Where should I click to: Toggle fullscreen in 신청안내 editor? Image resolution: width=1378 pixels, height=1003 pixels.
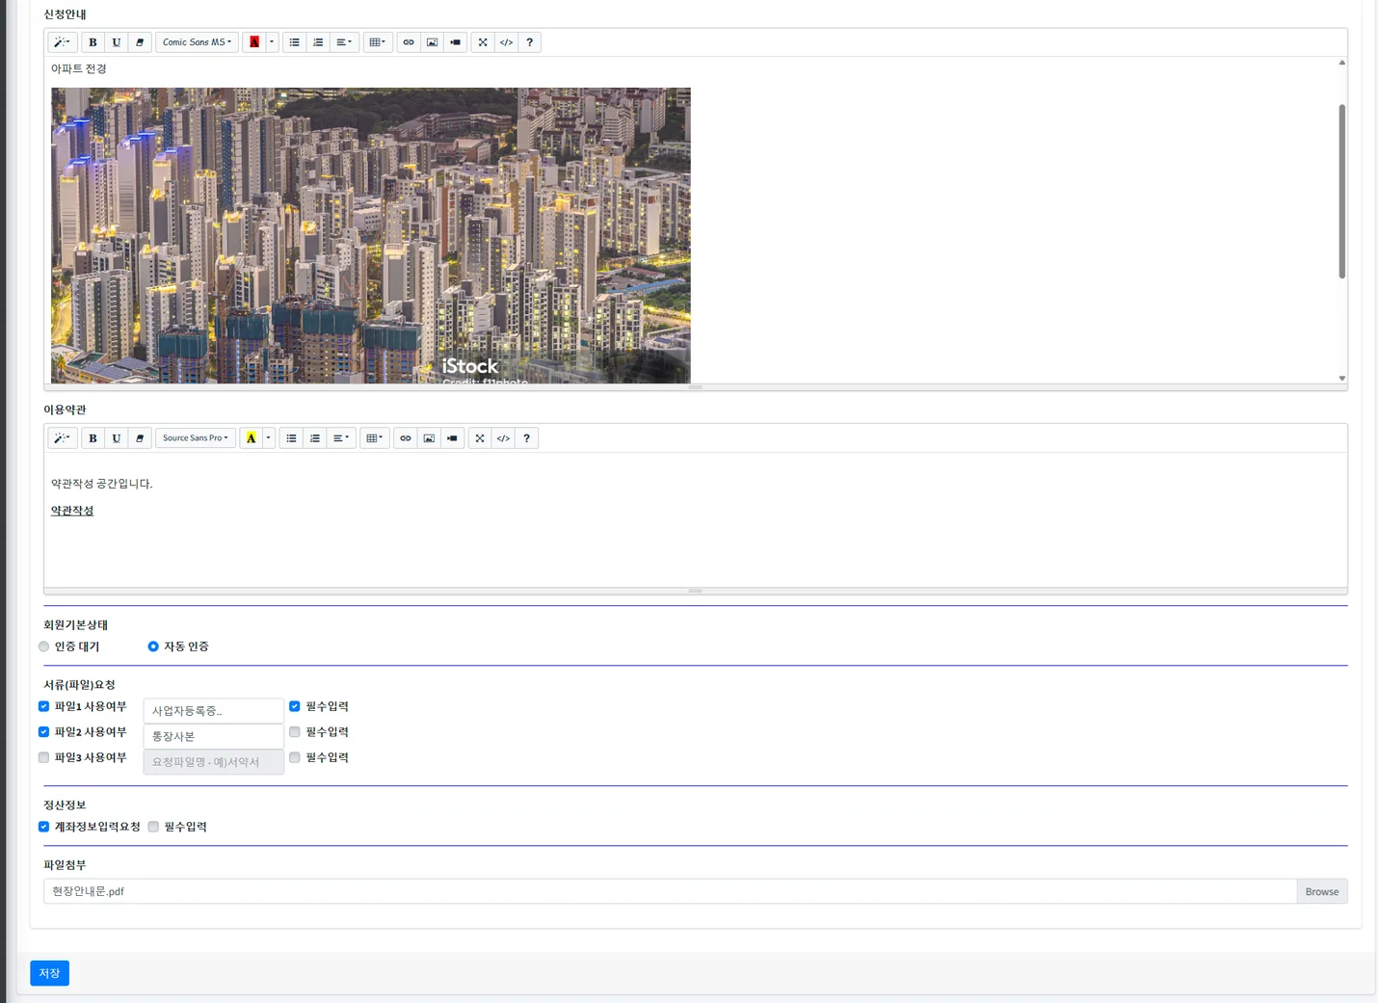pyautogui.click(x=483, y=42)
